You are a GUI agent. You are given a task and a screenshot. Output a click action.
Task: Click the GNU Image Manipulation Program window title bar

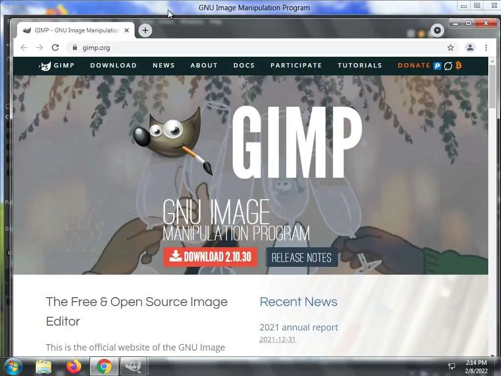coord(254,7)
